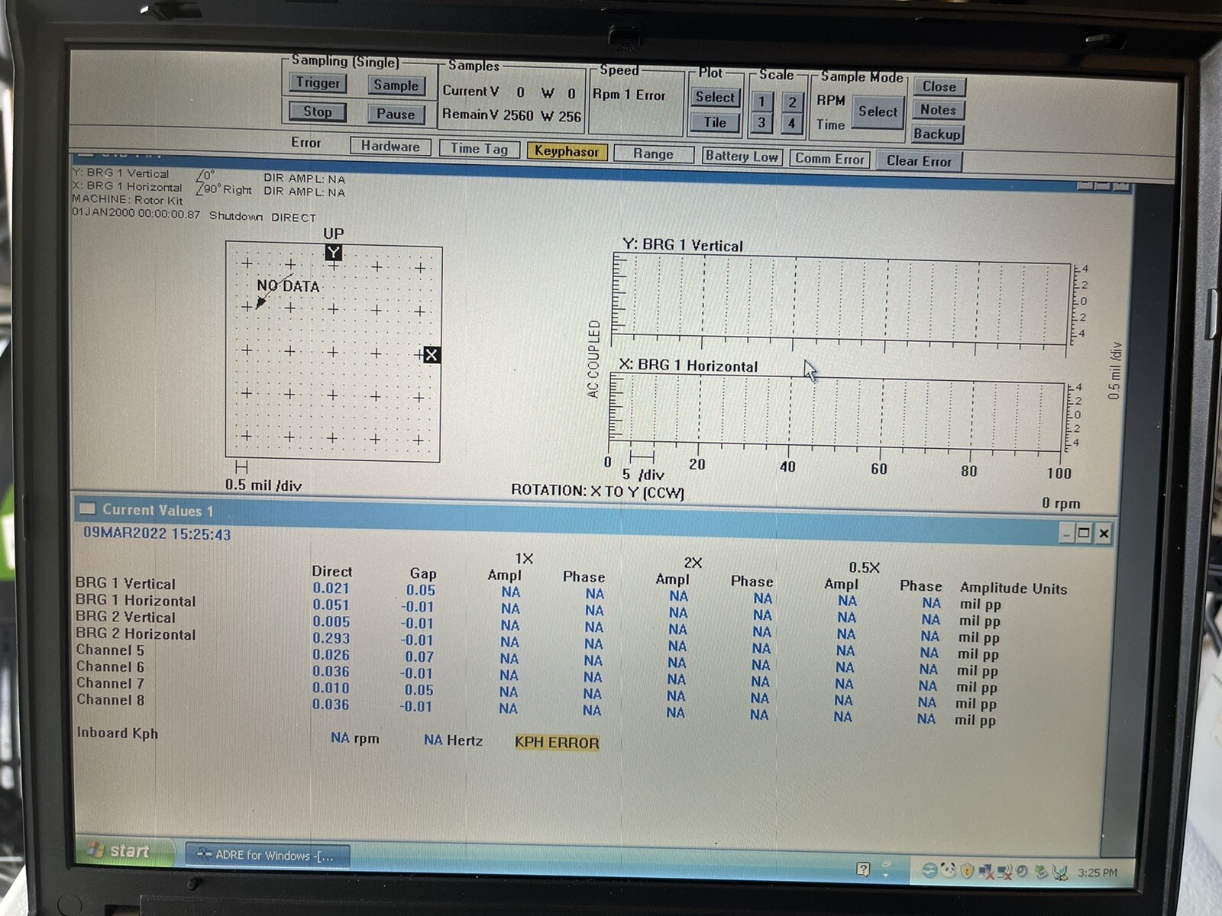The image size is (1222, 916).
Task: Click the white round face icon in the tray
Action: [947, 871]
